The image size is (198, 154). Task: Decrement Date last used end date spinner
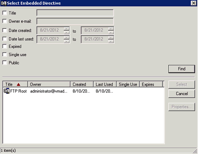pos(111,41)
